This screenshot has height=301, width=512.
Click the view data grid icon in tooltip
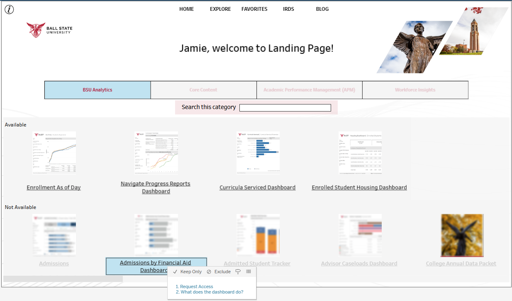point(249,272)
